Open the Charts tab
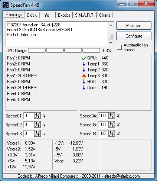Viewport: 157px width, 181px height. click(x=105, y=15)
